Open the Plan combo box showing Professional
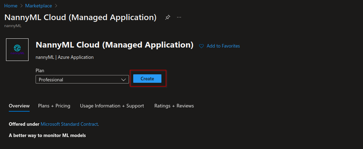Viewport: 363px width, 149px height. pos(78,80)
